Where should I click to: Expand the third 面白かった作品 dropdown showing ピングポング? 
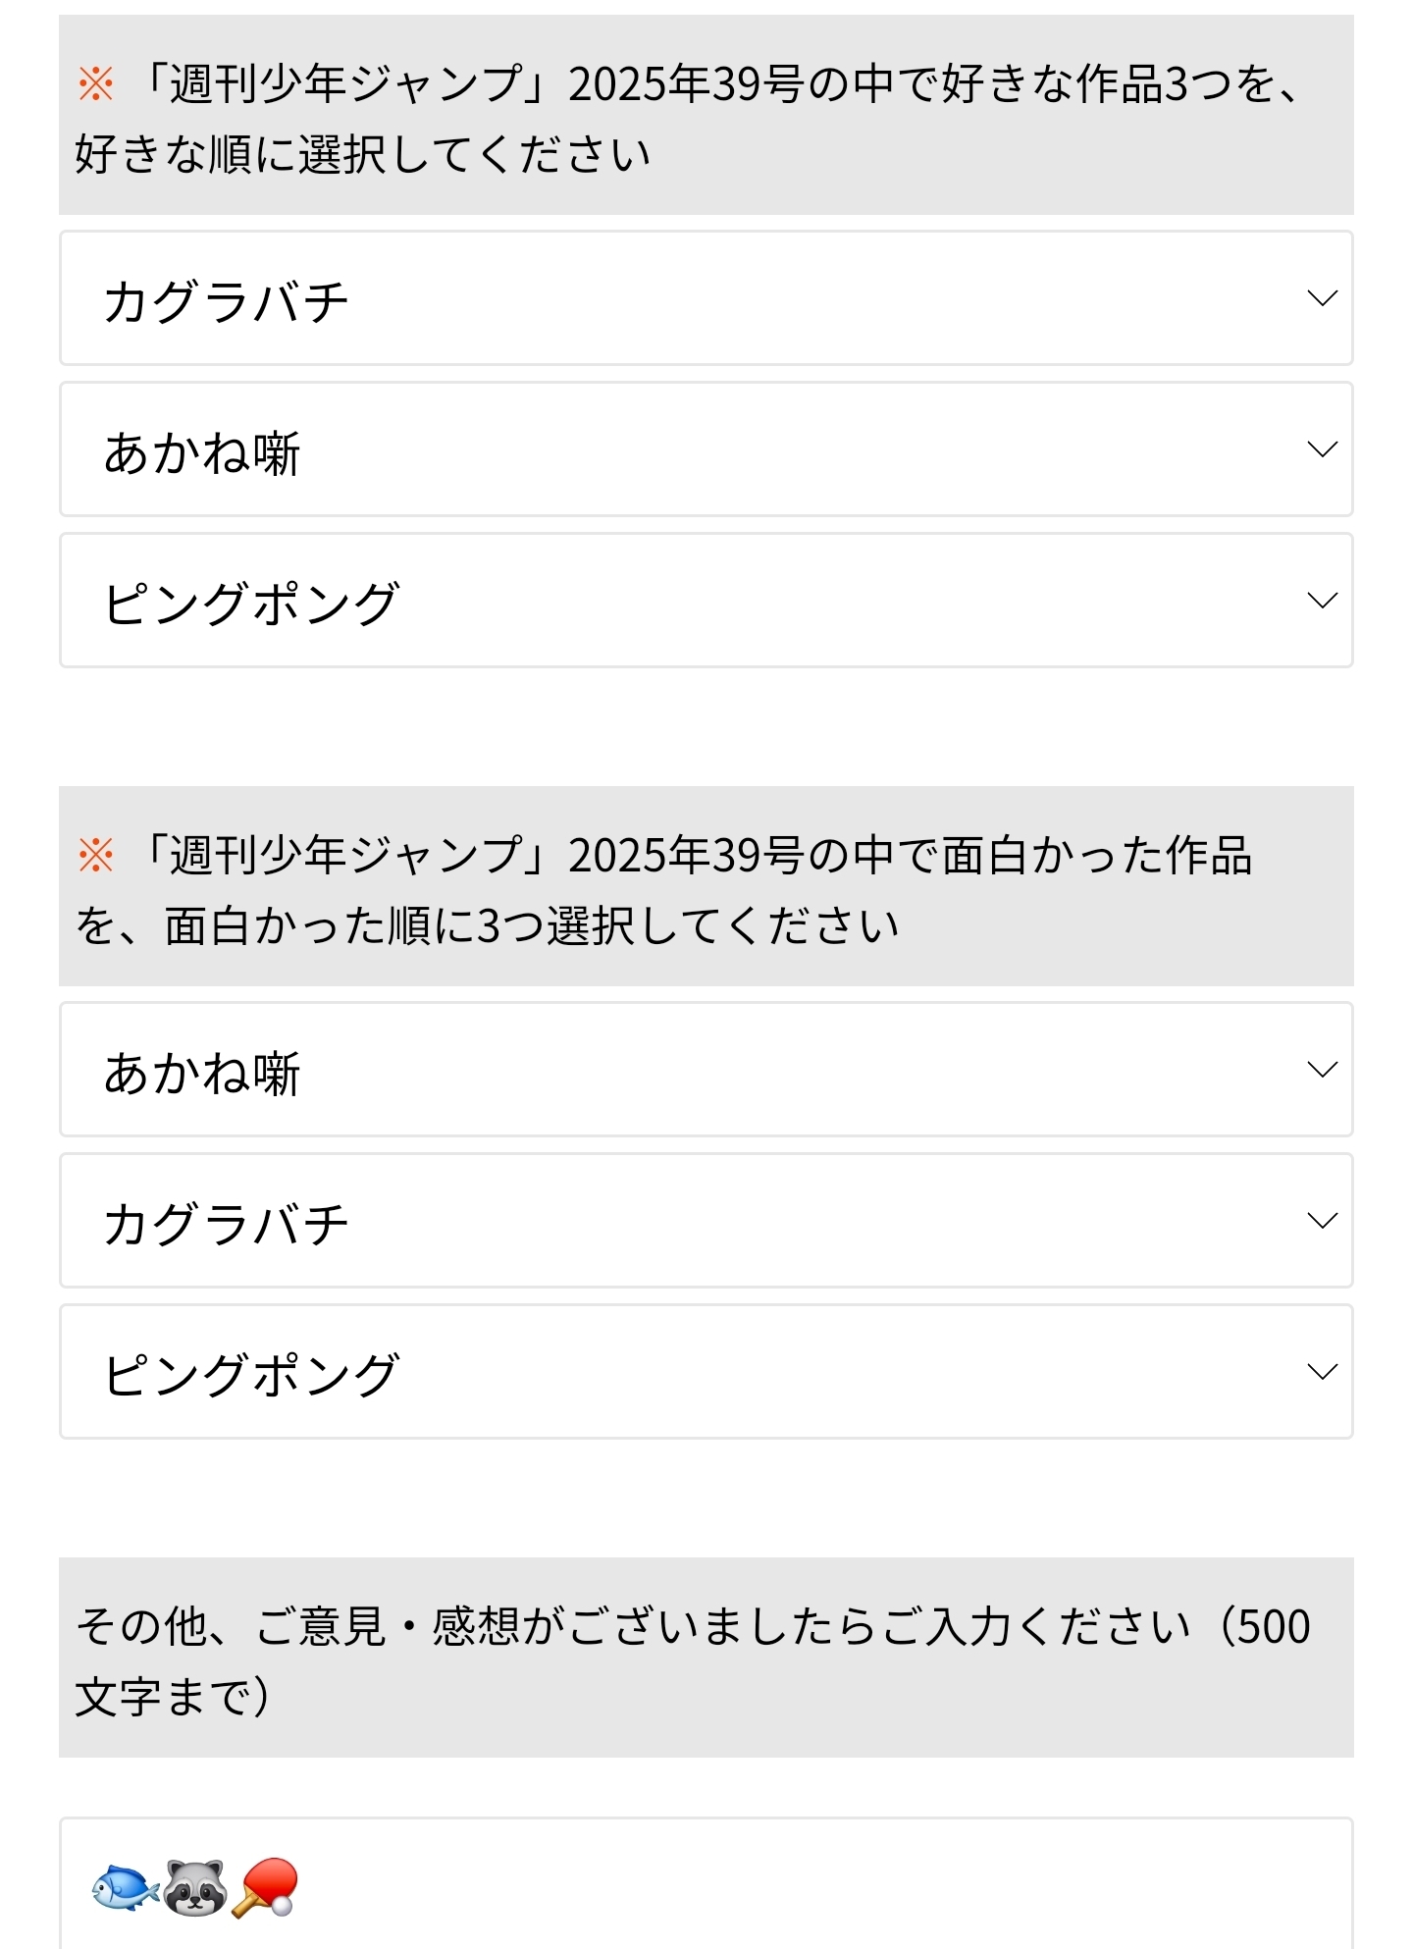[x=687, y=1372]
